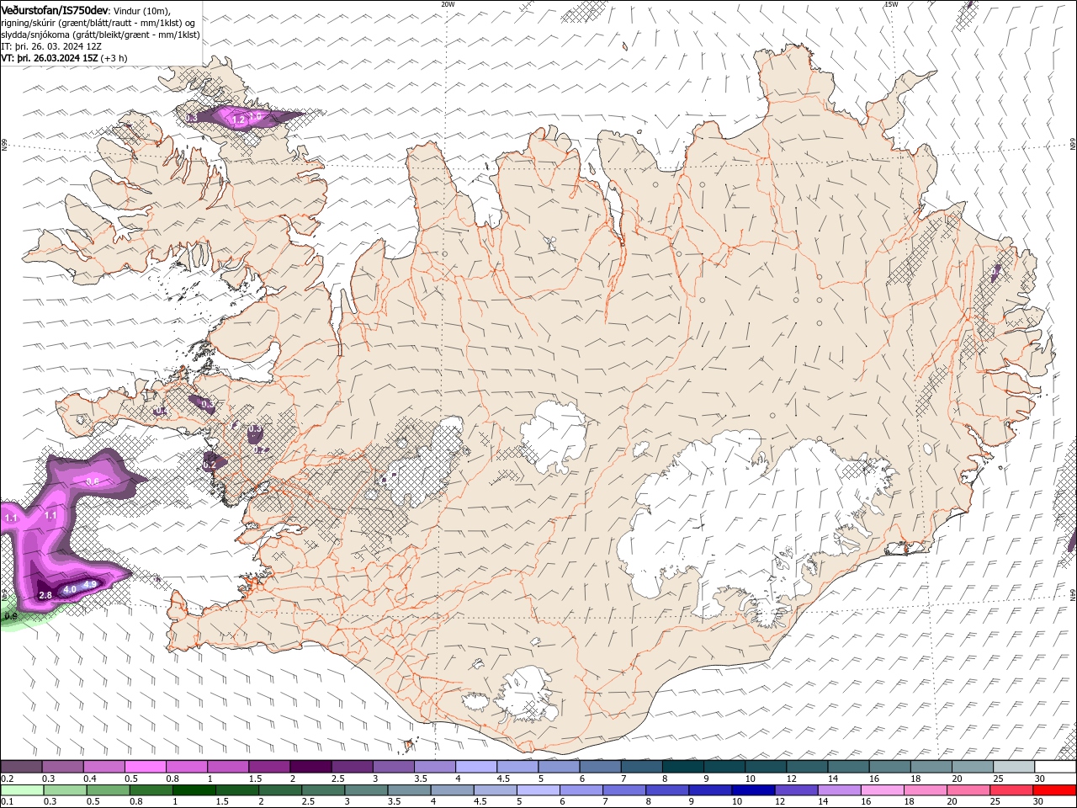Click the '20' label on the lower legend scale
The height and width of the screenshot is (808, 1077).
click(952, 802)
